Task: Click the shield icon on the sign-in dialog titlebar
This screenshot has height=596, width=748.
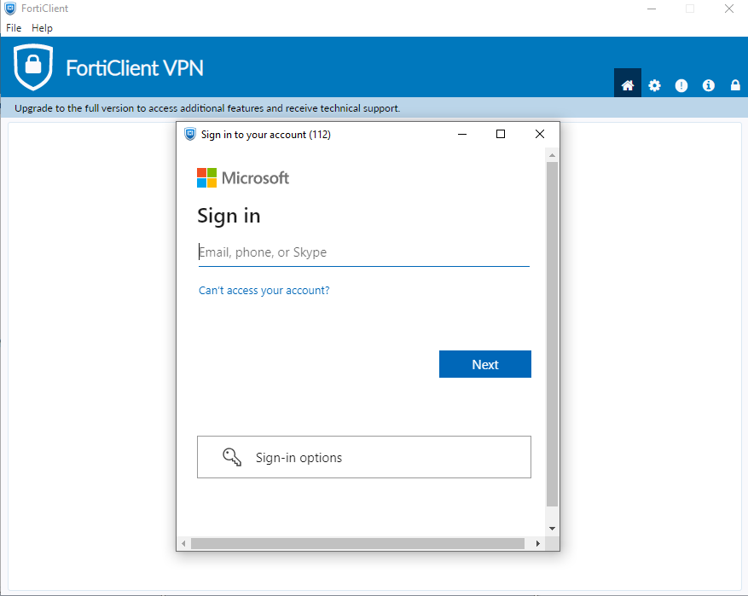Action: (189, 134)
